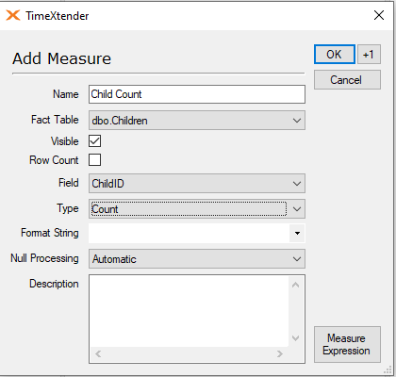Click the TimeXtender logo icon
Image resolution: width=396 pixels, height=377 pixels.
(13, 15)
